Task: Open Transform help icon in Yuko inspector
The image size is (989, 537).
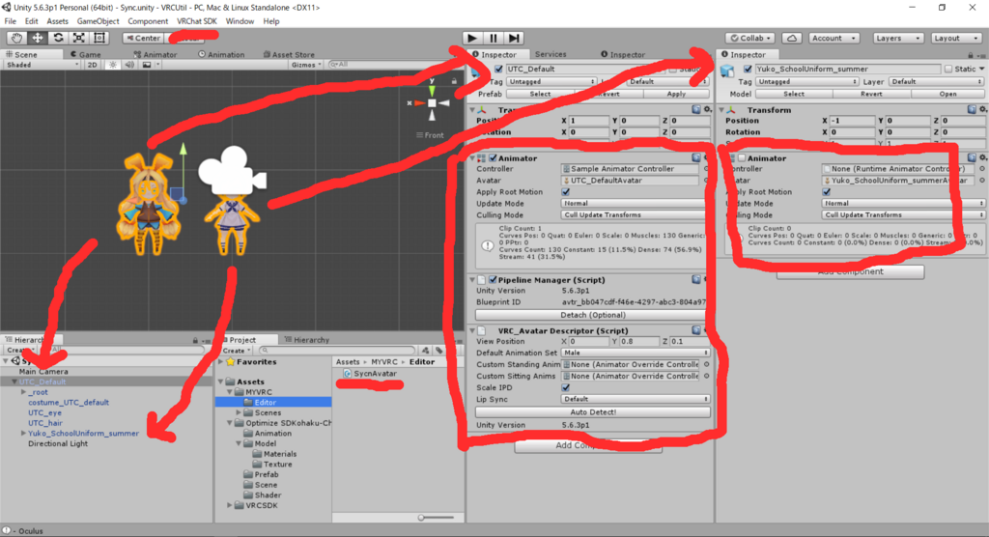Action: 972,110
